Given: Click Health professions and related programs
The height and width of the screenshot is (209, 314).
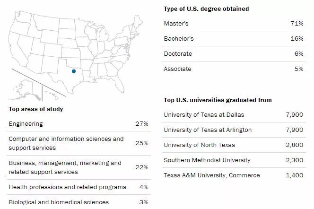Looking at the screenshot, I should (68, 187).
